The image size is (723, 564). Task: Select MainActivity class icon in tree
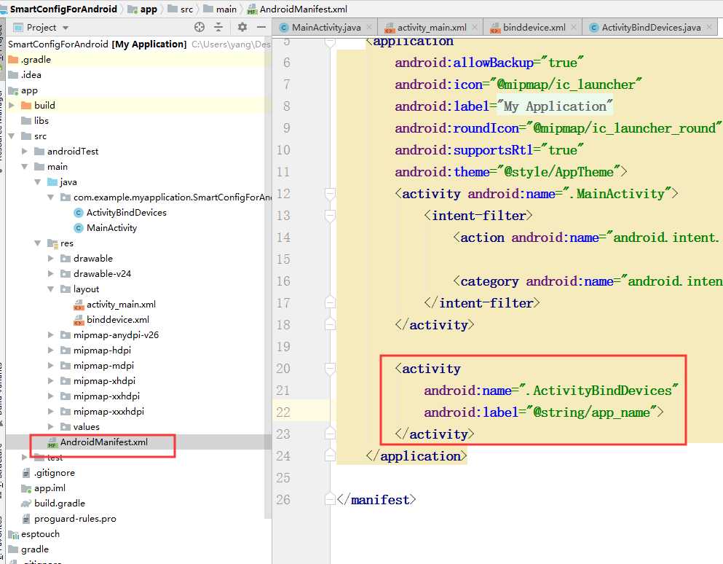click(x=79, y=227)
